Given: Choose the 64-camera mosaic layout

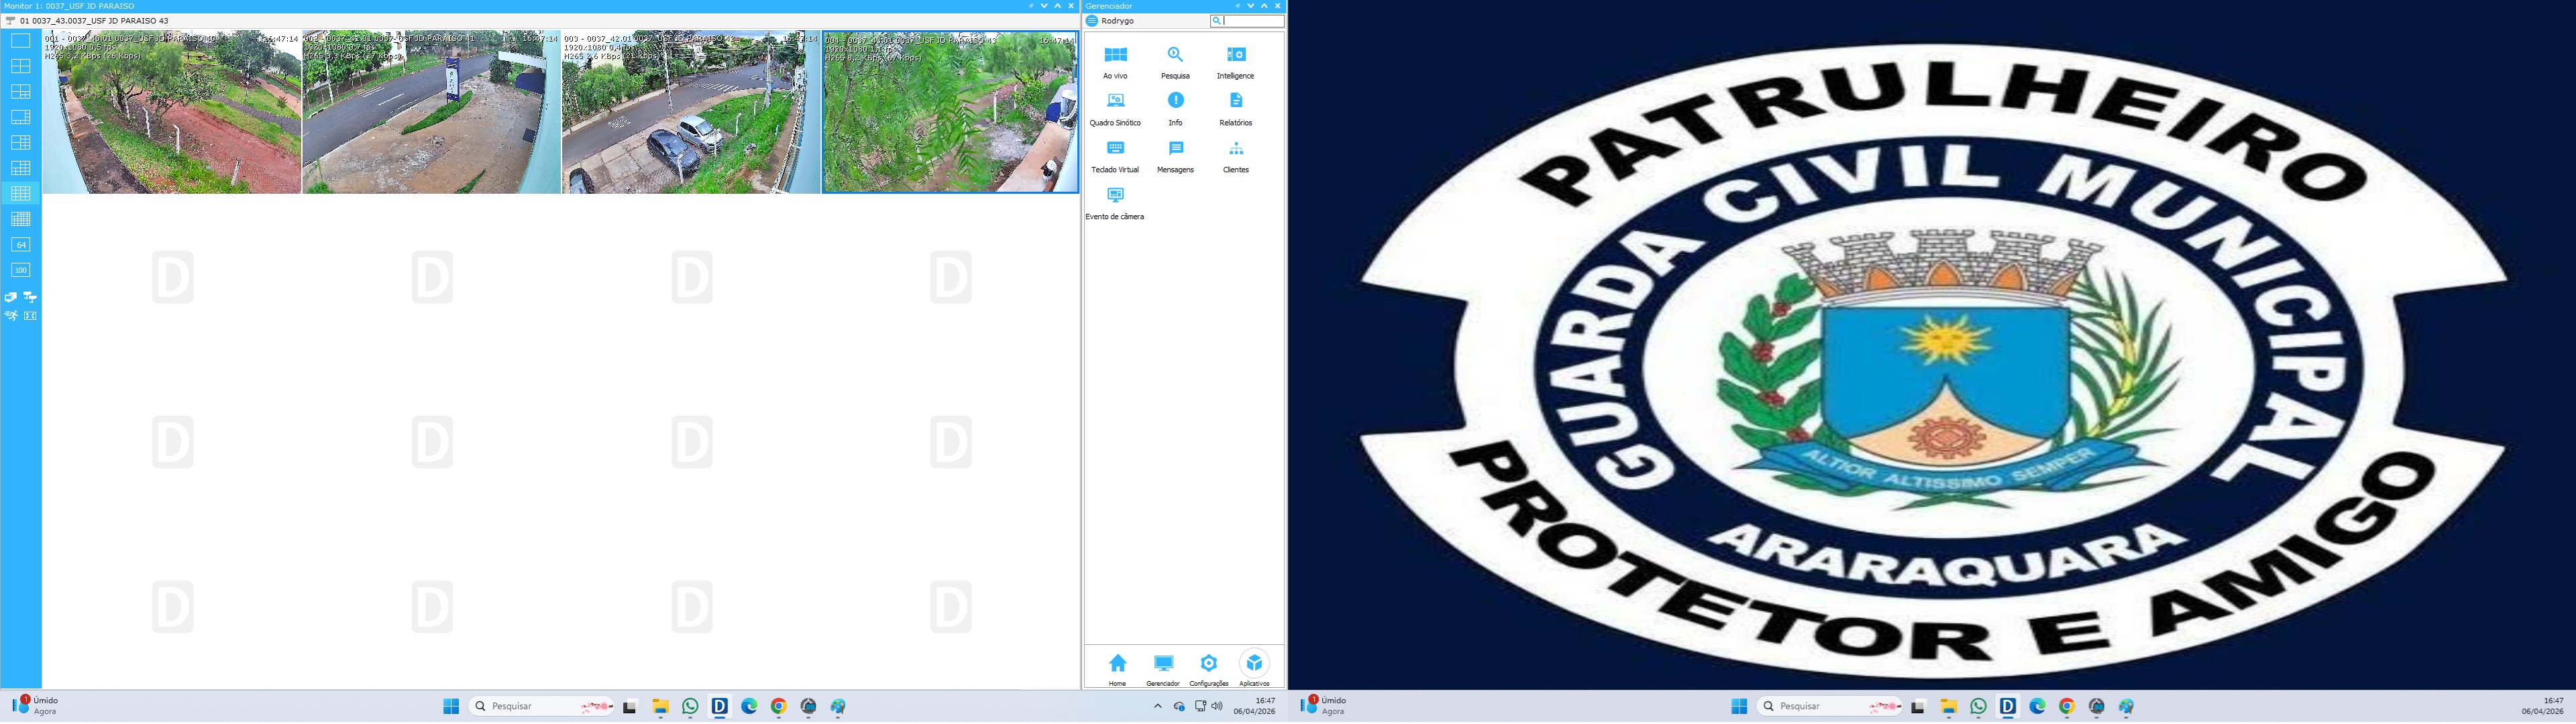Looking at the screenshot, I should (x=20, y=245).
